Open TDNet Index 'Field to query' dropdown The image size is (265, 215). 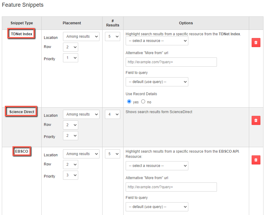pyautogui.click(x=157, y=82)
